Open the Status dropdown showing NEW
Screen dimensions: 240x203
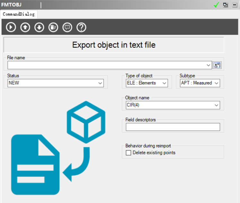100,83
